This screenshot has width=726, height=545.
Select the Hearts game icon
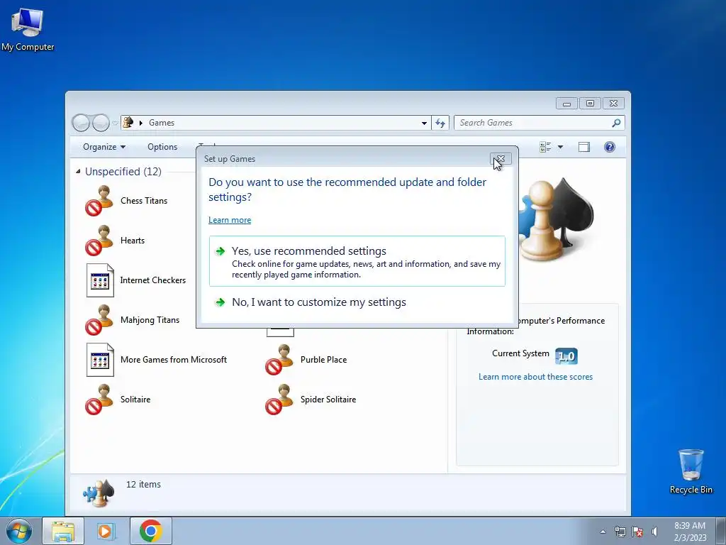[x=99, y=241]
